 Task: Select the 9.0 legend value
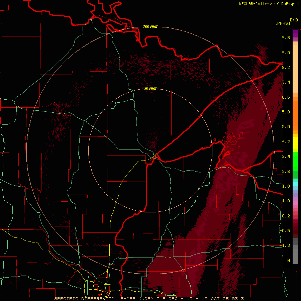pos(286,53)
